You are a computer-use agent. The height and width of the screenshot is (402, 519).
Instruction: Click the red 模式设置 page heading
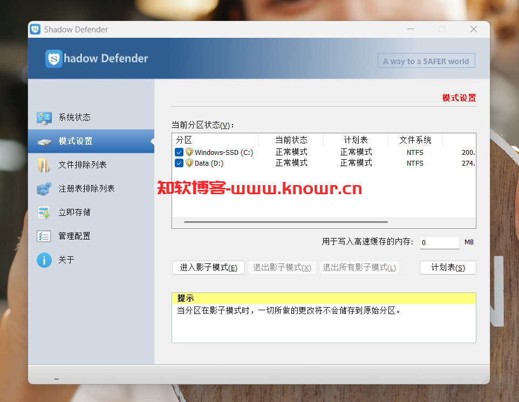[x=459, y=98]
